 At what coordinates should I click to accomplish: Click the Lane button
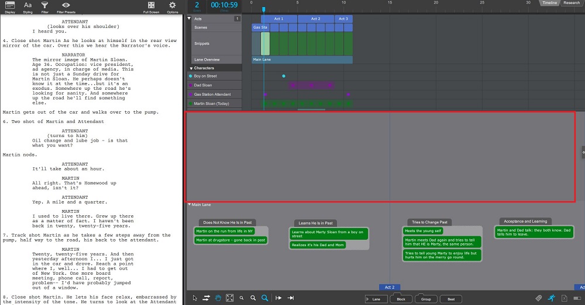(x=376, y=299)
